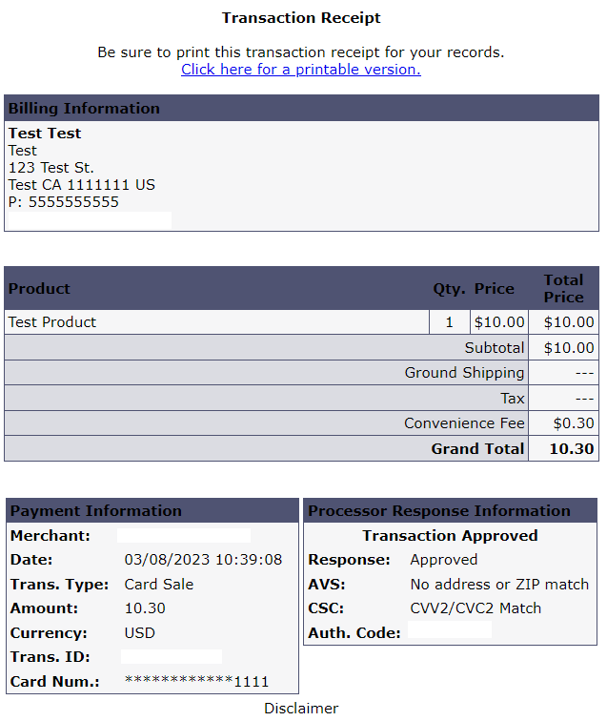
Task: Click the No address or ZIP match text
Action: [499, 584]
